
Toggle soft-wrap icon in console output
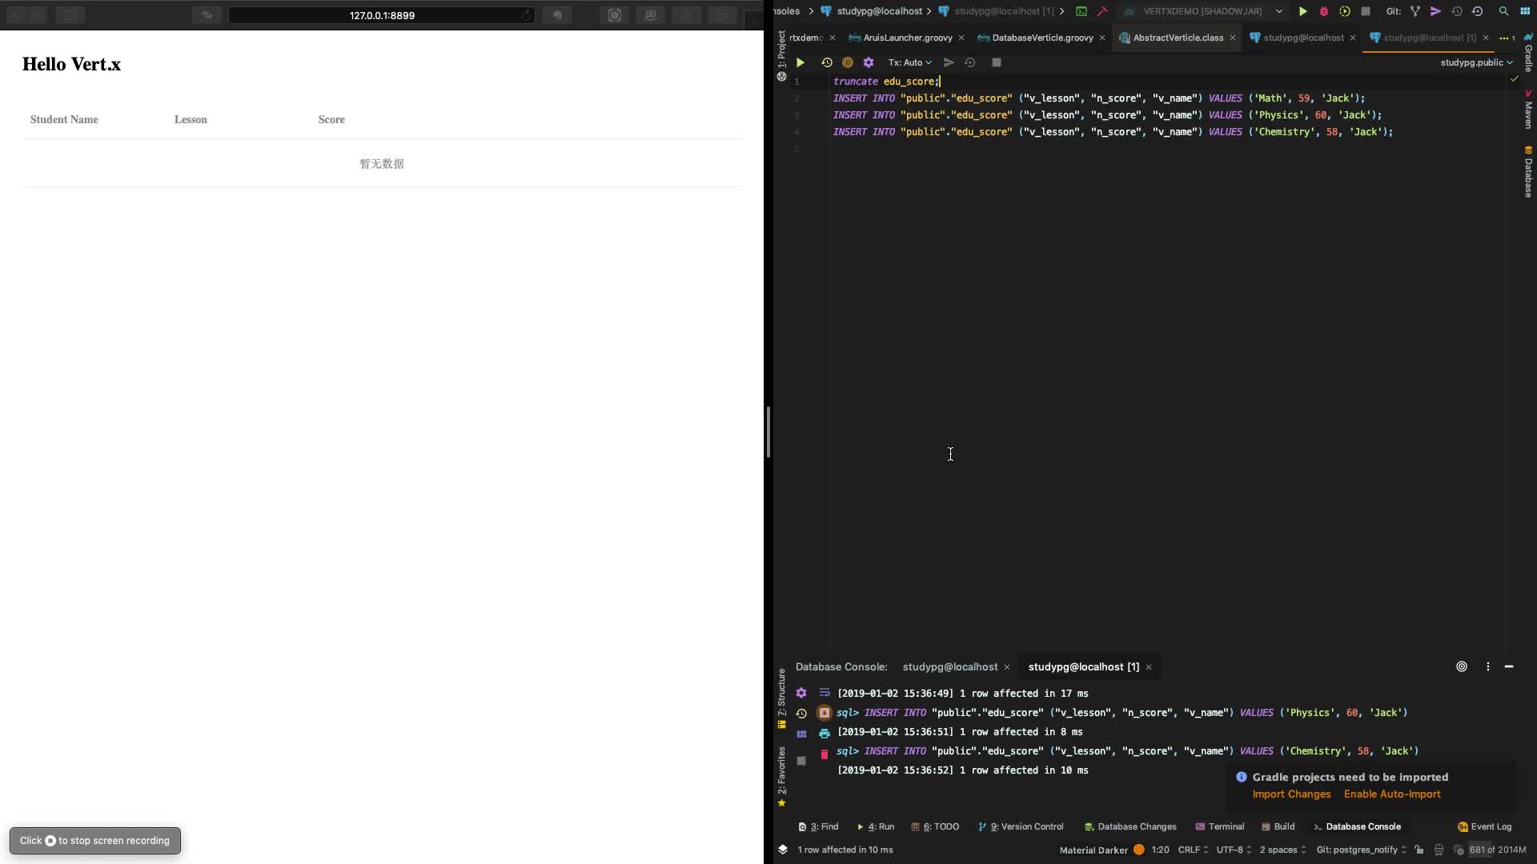[x=824, y=693]
